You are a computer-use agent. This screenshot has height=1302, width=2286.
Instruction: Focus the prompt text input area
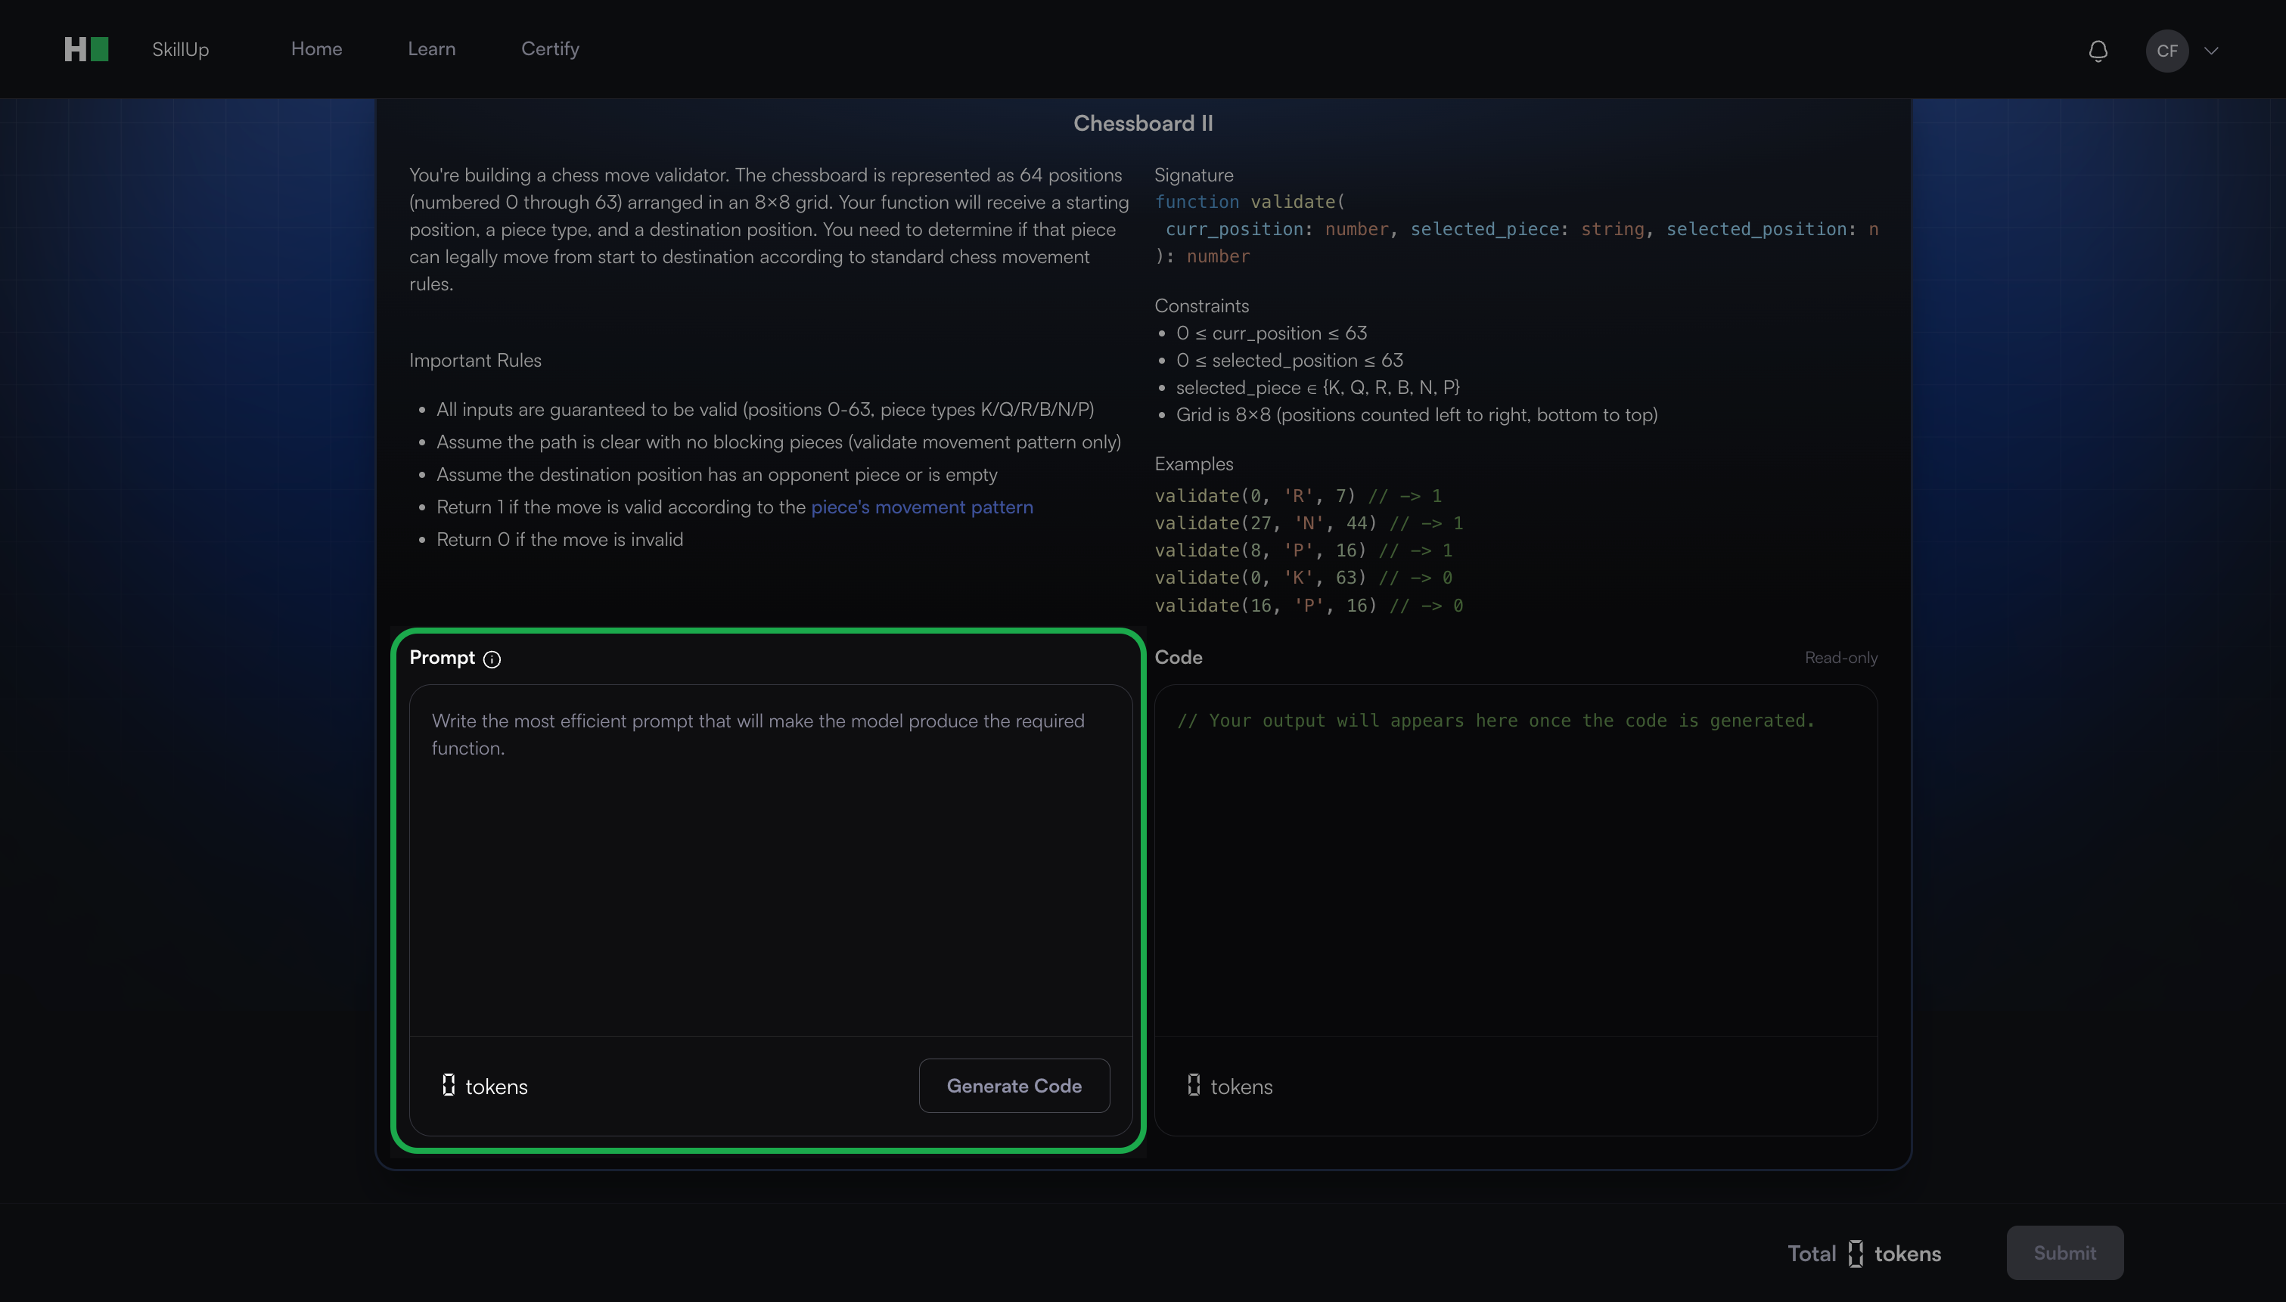[x=769, y=858]
